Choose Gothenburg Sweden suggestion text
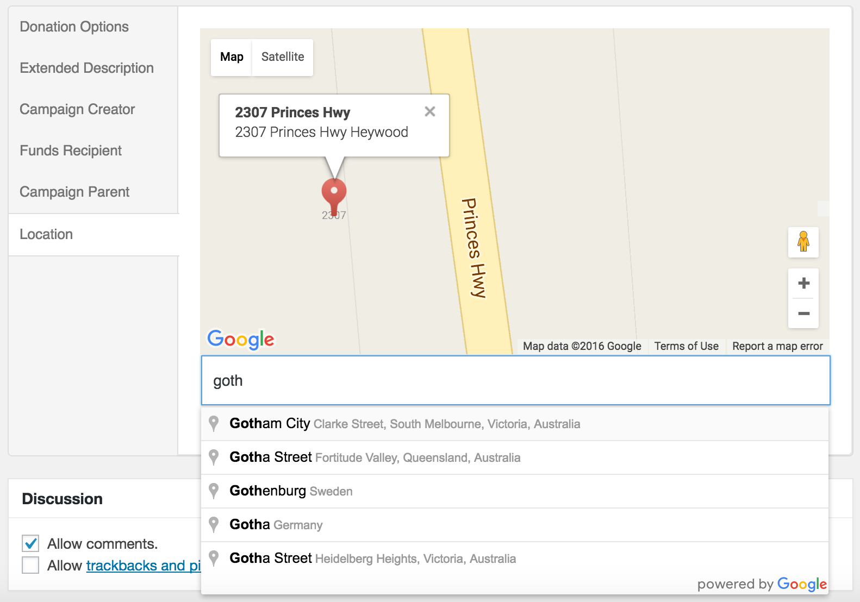The width and height of the screenshot is (860, 602). 291,491
